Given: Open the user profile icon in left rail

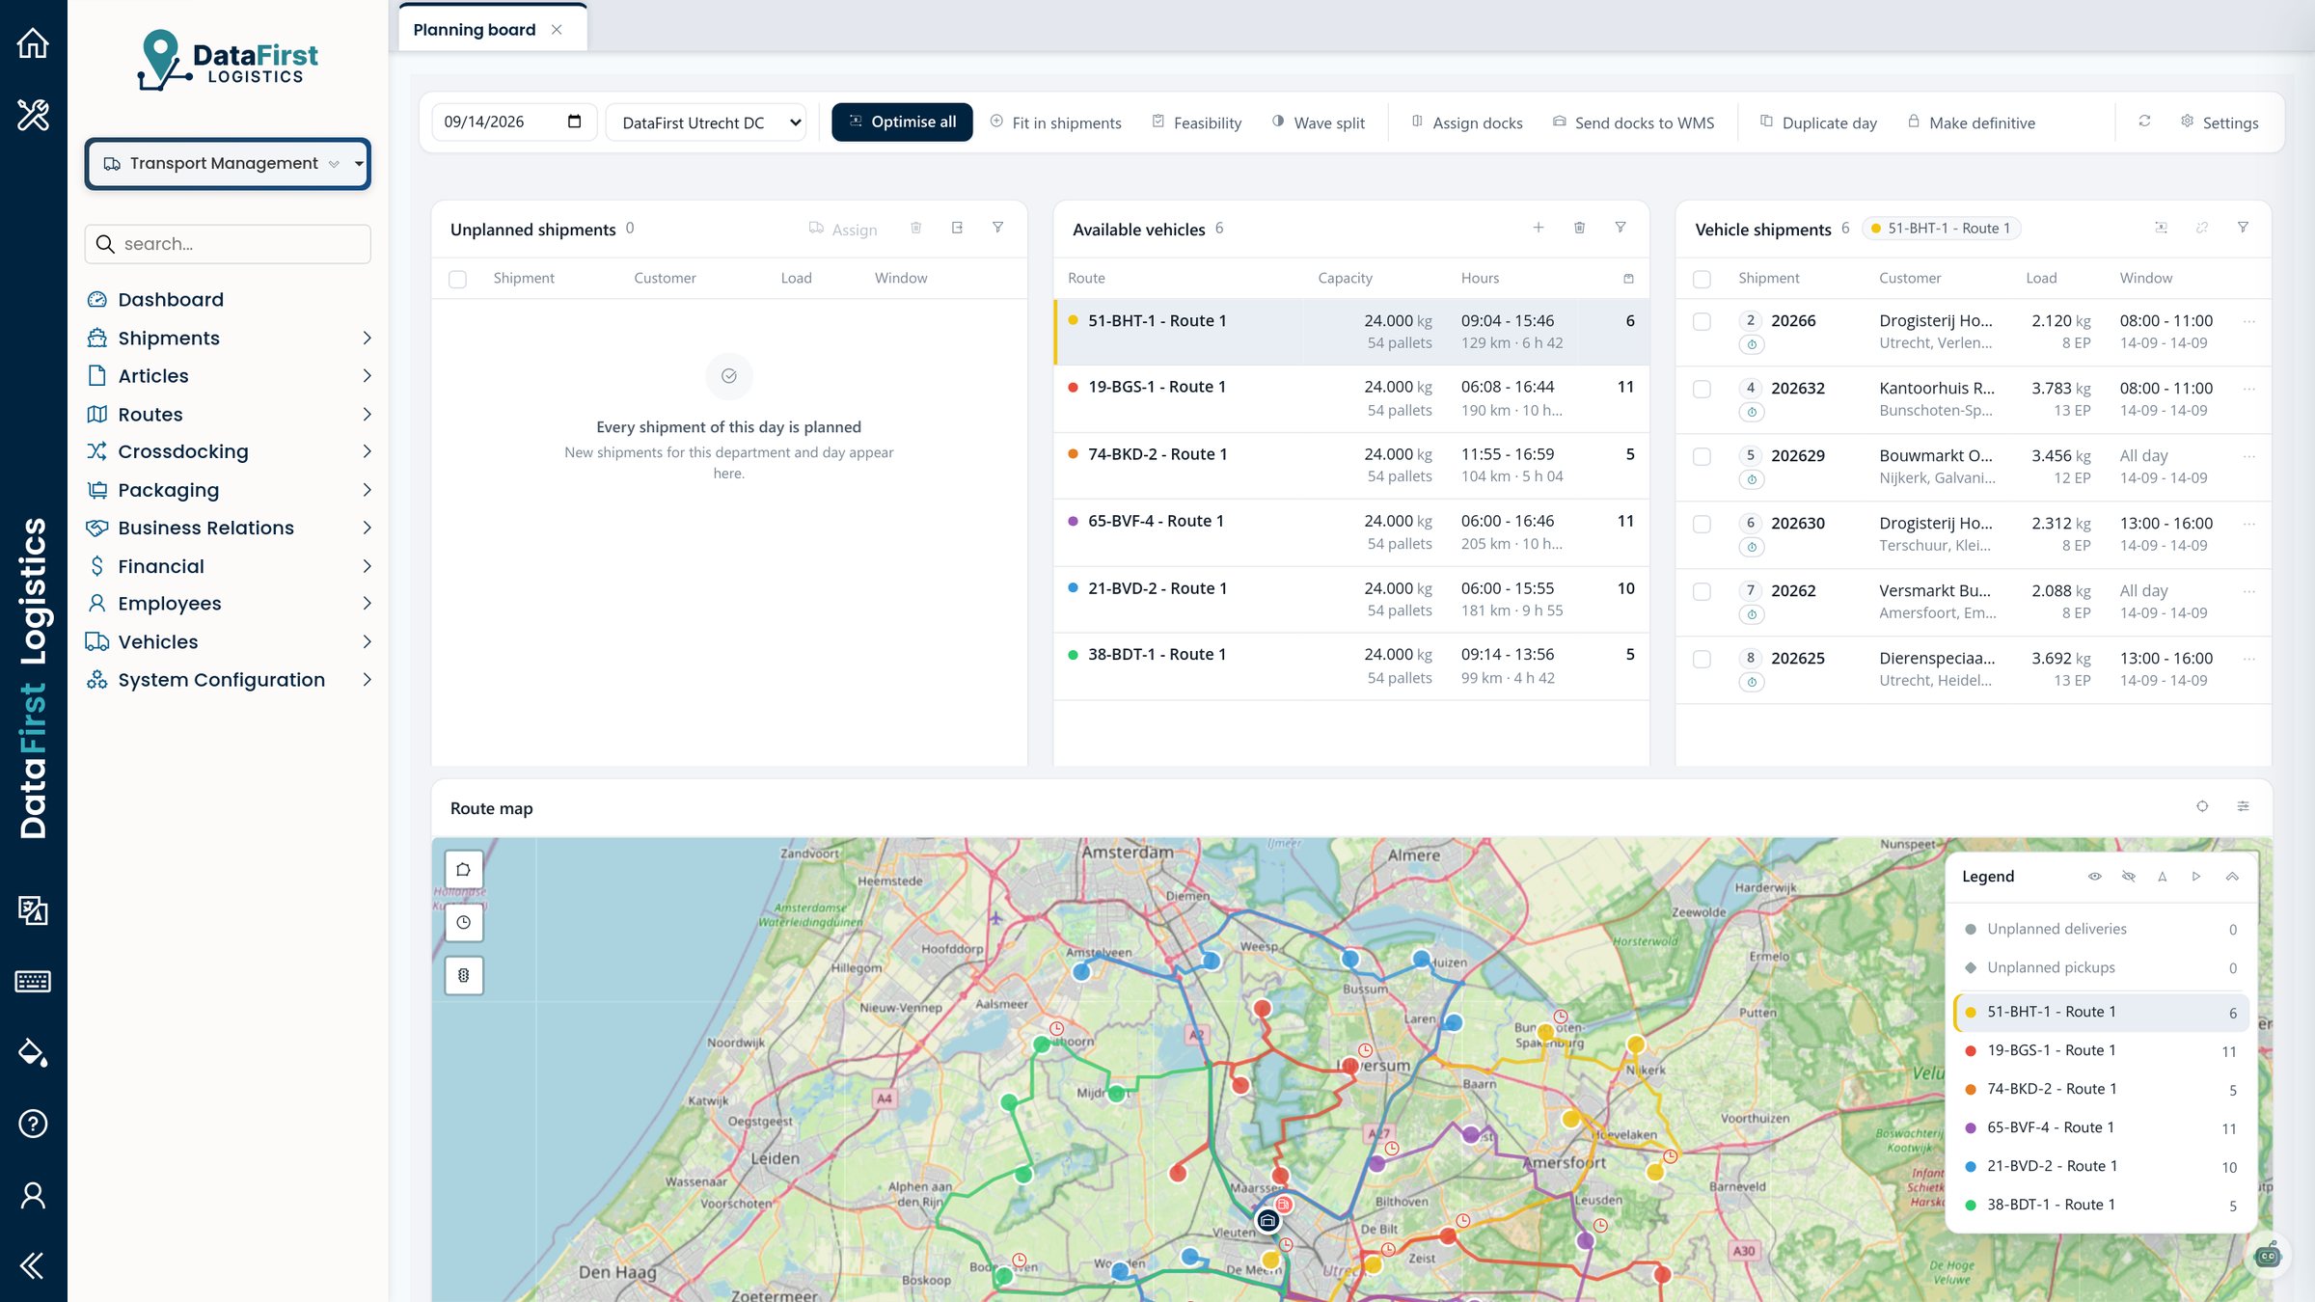Looking at the screenshot, I should point(33,1195).
